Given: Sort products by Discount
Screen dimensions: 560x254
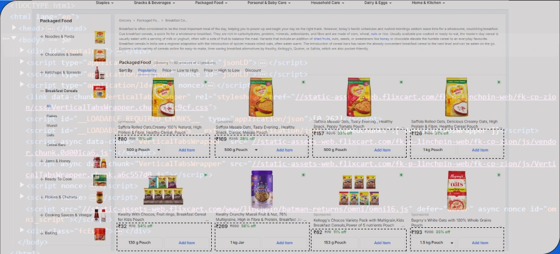Looking at the screenshot, I should click(253, 70).
